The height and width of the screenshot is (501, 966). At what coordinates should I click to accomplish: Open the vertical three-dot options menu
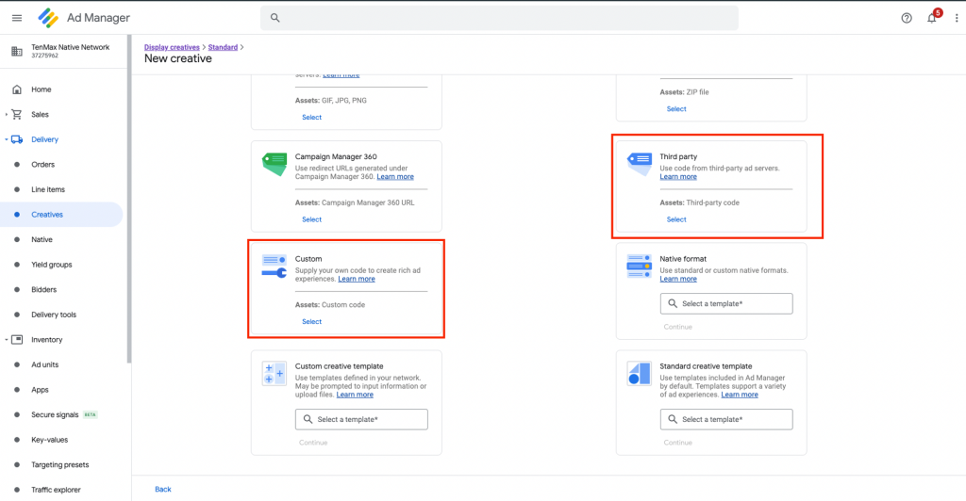(957, 18)
